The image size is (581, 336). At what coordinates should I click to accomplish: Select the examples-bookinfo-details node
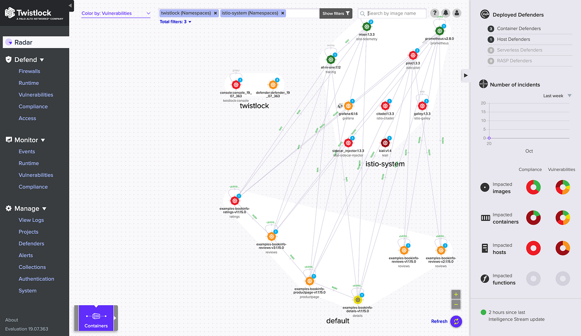357,299
